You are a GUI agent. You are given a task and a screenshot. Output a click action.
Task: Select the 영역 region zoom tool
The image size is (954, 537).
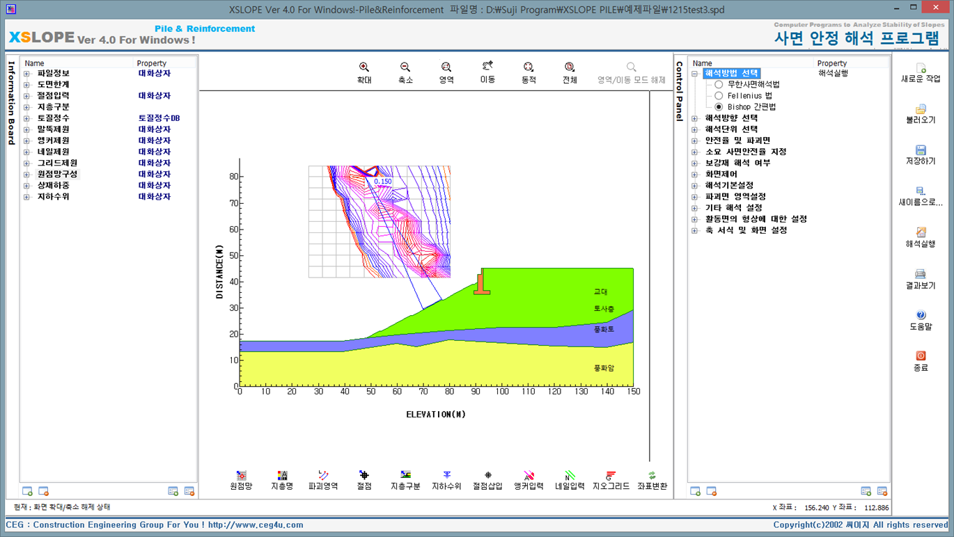(446, 72)
